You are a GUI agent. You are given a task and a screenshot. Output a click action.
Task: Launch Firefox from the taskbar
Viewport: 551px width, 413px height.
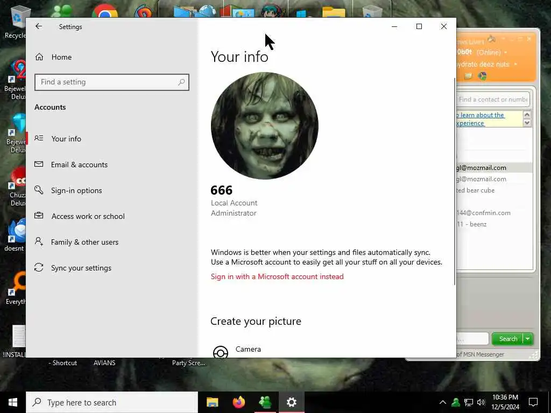click(239, 402)
